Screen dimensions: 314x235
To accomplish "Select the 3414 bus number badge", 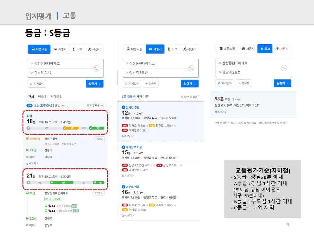I will pyautogui.click(x=48, y=199).
